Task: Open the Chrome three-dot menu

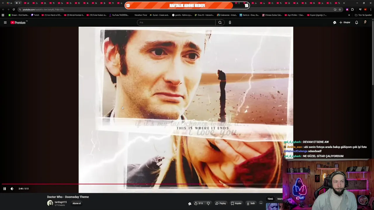Action: [371, 9]
